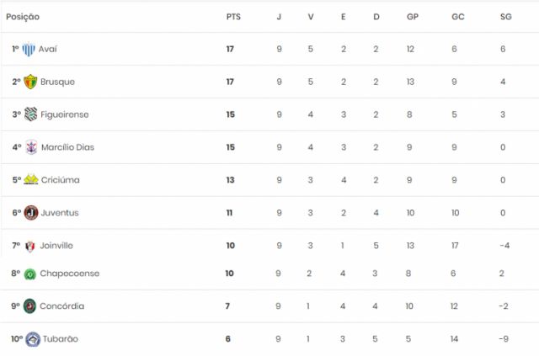Click the Avaí team crest icon
539x356 pixels.
click(x=29, y=50)
